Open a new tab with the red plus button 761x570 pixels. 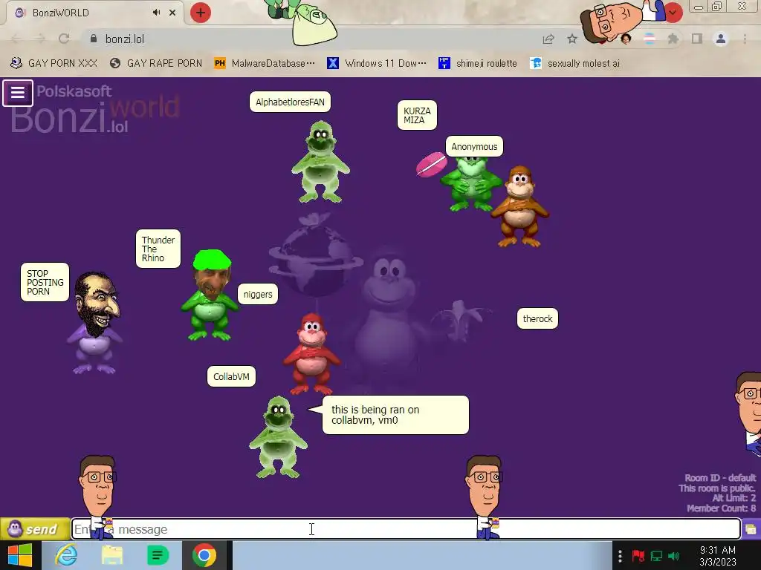point(201,13)
